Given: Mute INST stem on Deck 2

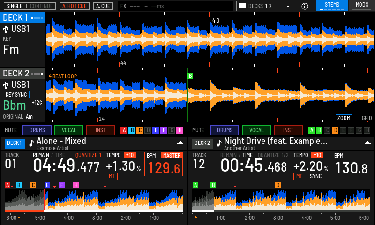Looking at the screenshot, I should (288, 130).
